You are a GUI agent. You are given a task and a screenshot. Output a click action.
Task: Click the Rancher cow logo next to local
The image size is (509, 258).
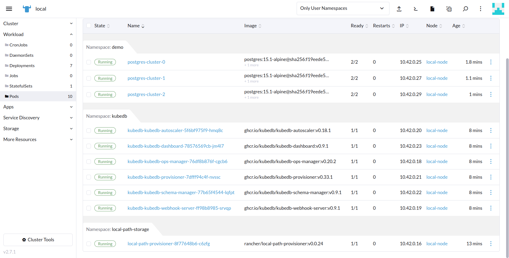click(27, 8)
